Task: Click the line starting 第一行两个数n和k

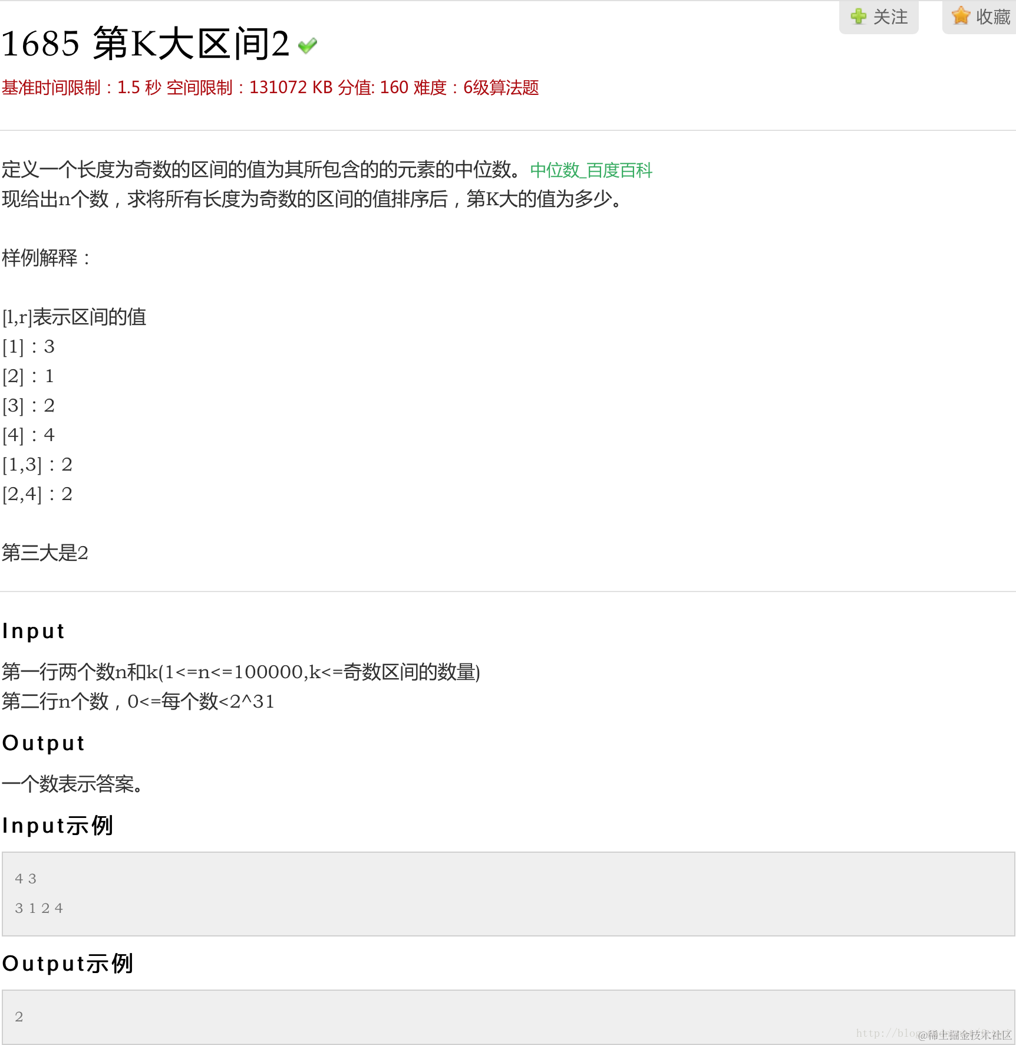Action: 241,672
